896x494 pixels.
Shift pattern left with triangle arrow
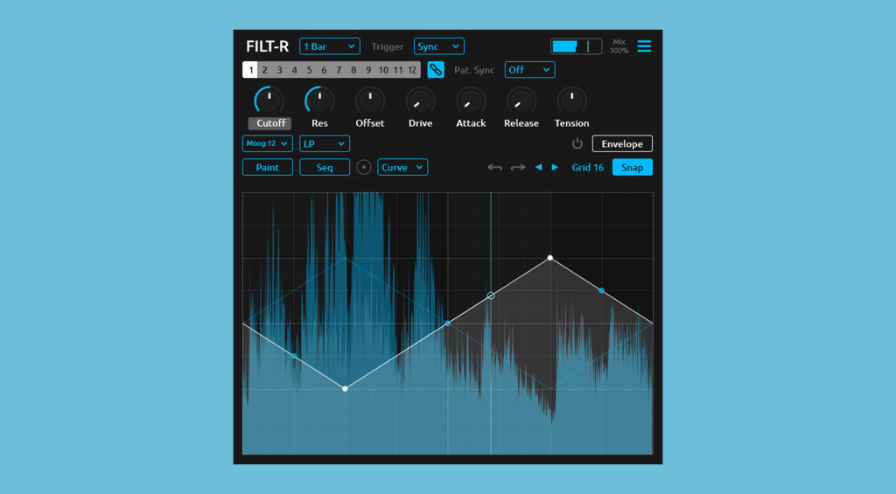click(538, 167)
